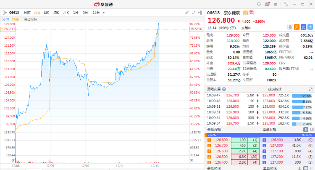Switch to the 月K monthly candlestick tab

66,13
